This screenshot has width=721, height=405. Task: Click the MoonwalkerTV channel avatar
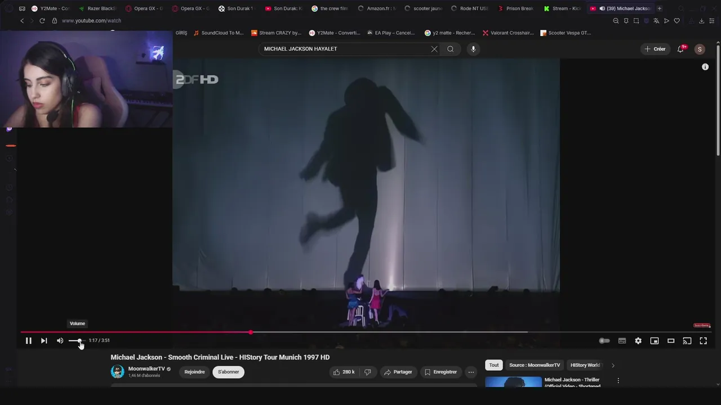117,372
